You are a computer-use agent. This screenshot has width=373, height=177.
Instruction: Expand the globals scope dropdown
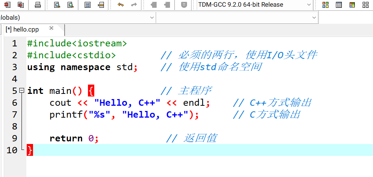tap(152, 17)
